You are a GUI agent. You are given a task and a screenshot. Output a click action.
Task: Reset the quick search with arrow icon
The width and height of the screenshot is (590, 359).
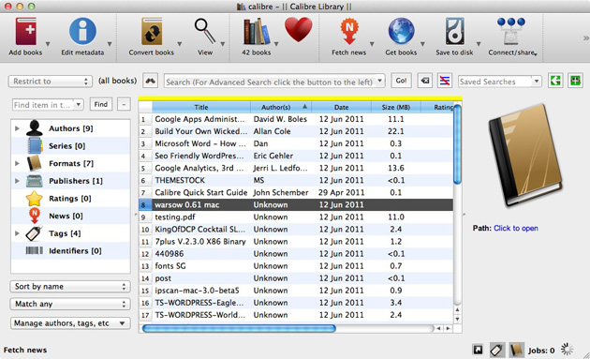[x=425, y=81]
